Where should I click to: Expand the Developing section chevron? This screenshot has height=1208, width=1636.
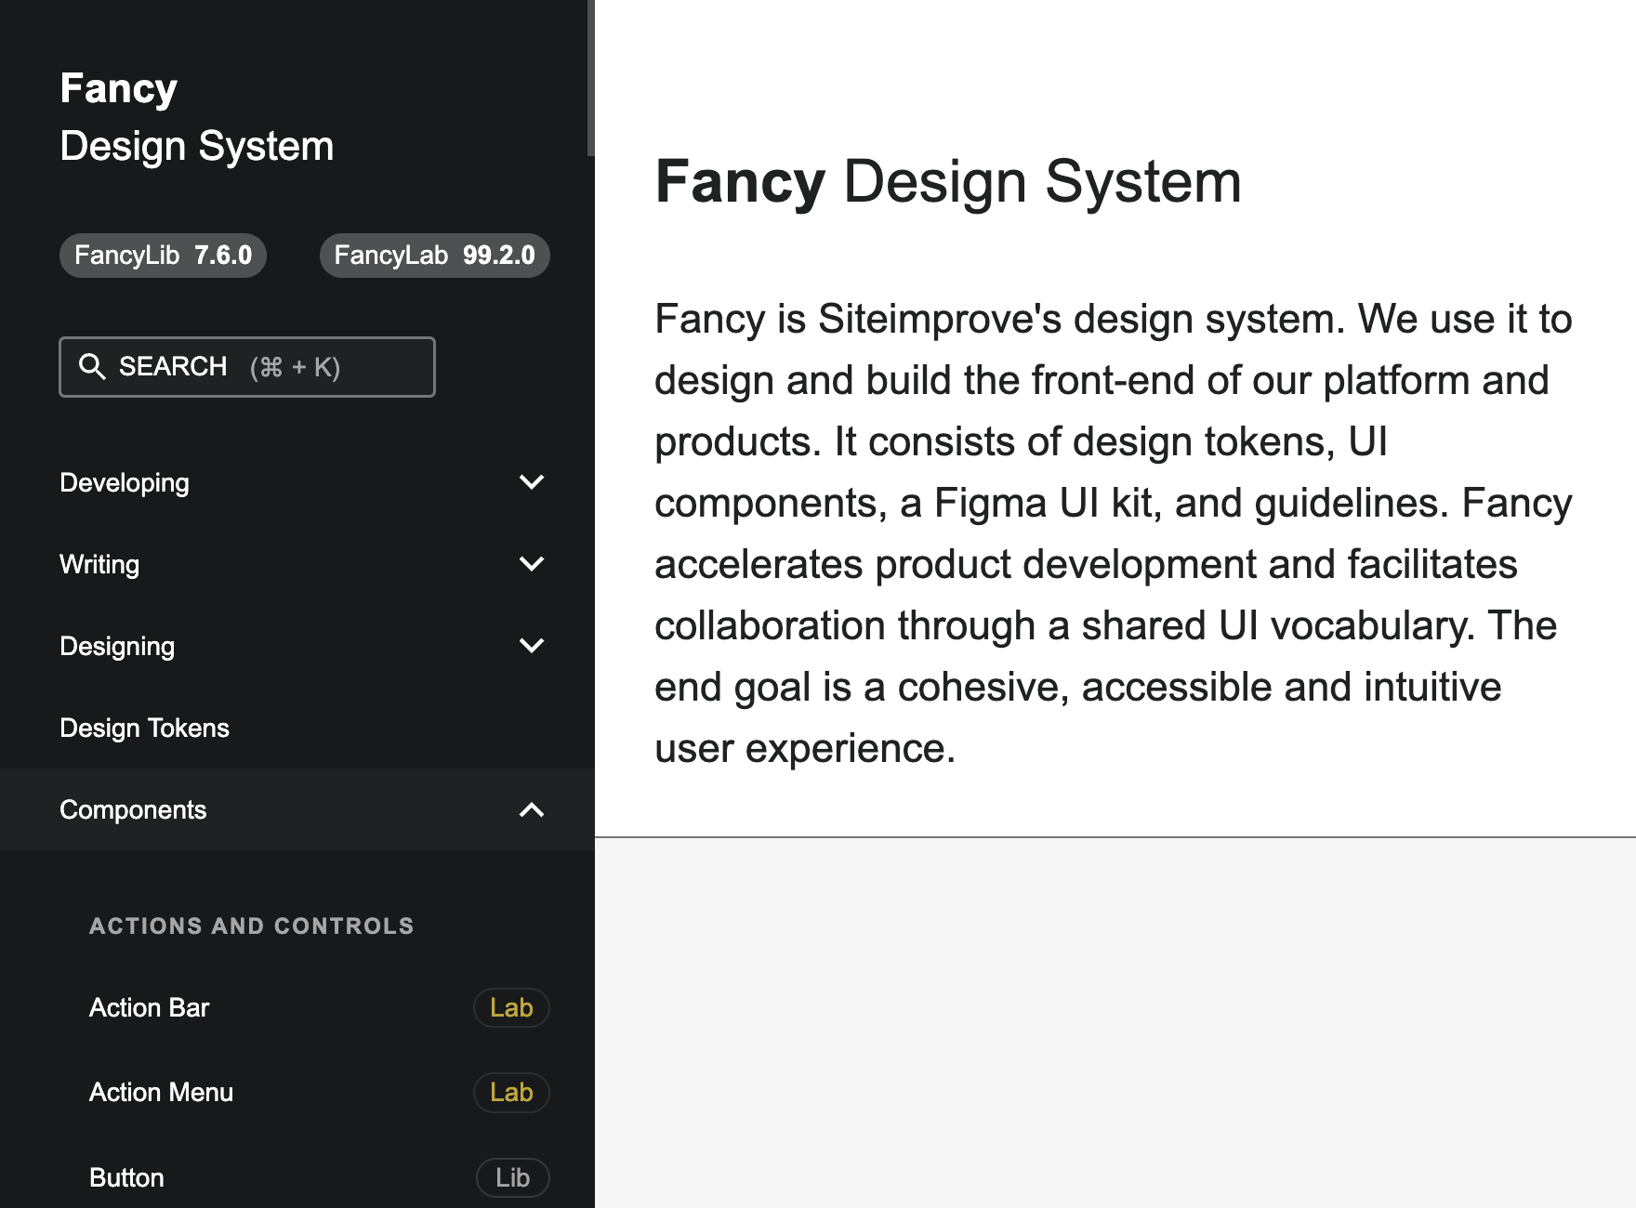pyautogui.click(x=532, y=482)
